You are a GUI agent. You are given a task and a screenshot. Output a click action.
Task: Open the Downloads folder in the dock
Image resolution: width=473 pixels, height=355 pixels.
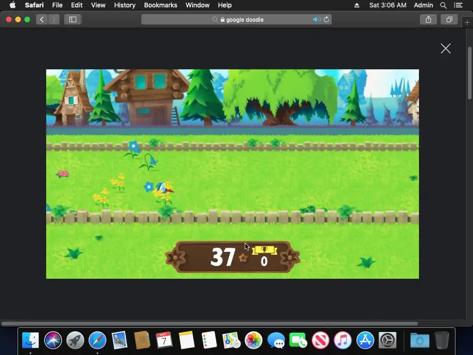[x=419, y=341]
